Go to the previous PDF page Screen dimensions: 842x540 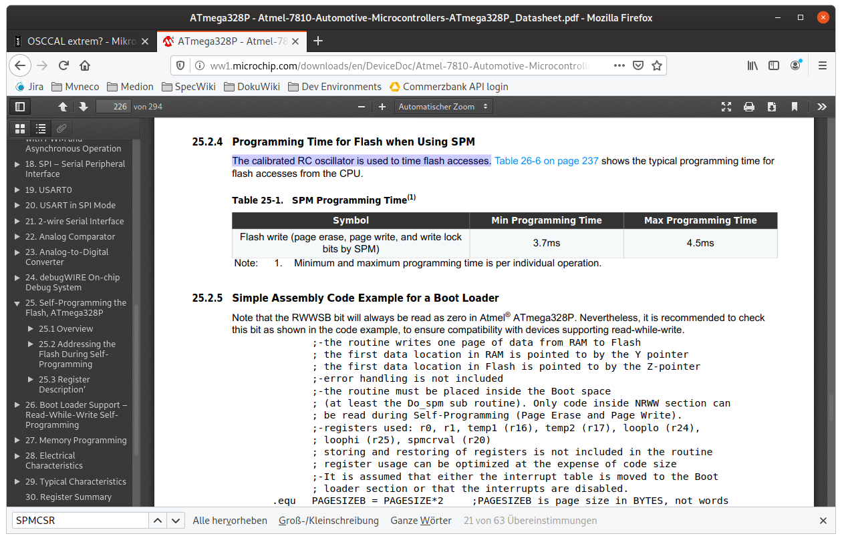63,107
